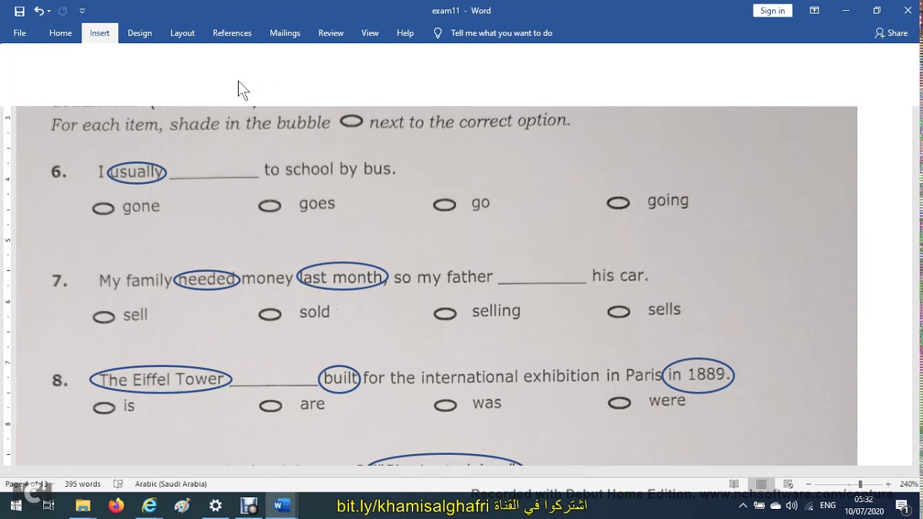Switch to the View tab

click(370, 33)
